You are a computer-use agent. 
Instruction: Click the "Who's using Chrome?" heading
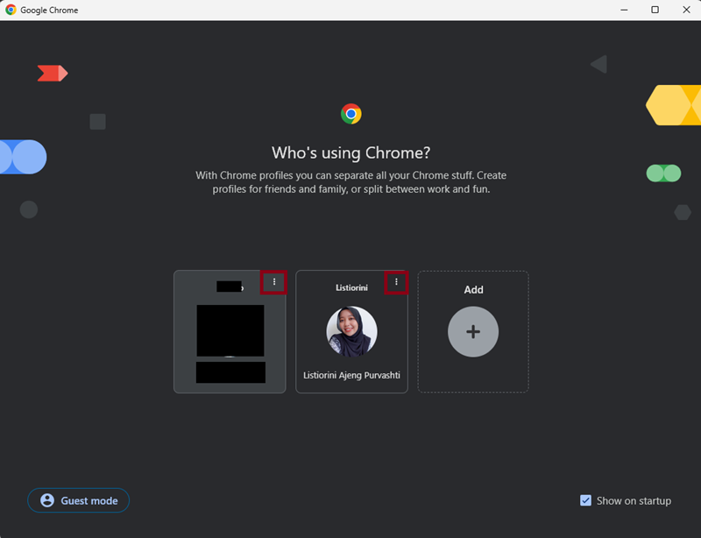pyautogui.click(x=350, y=152)
